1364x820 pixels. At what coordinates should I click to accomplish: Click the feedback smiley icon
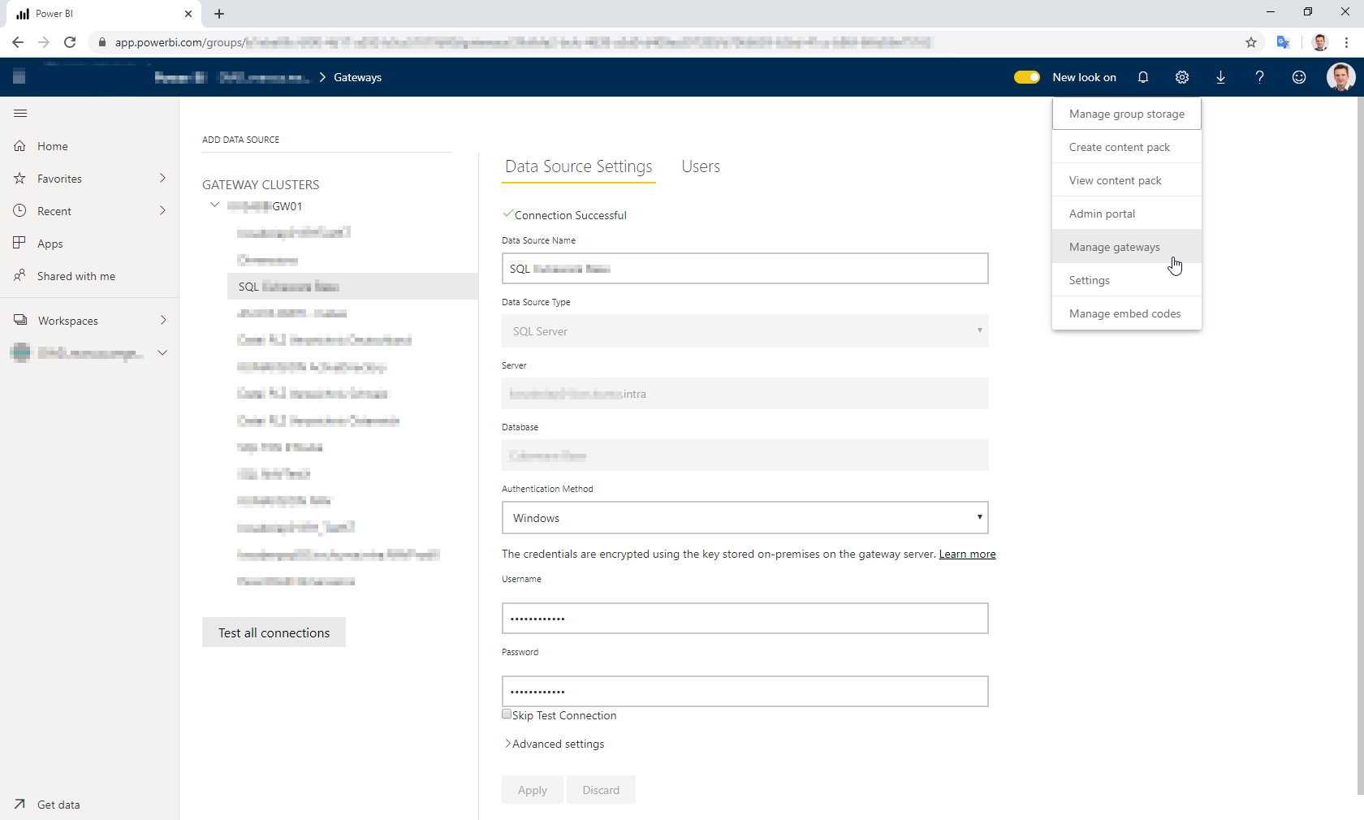pos(1299,77)
